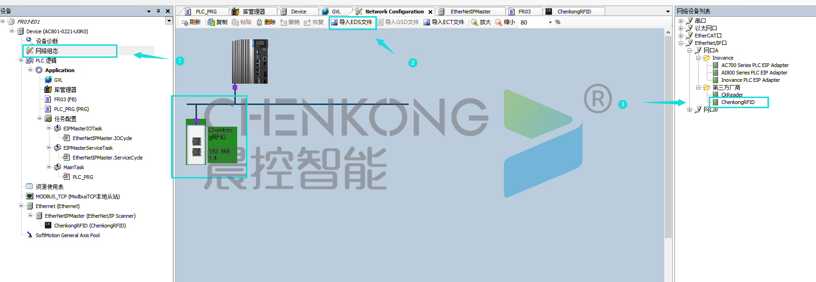Expand the EtherCAT口 node

click(x=681, y=36)
